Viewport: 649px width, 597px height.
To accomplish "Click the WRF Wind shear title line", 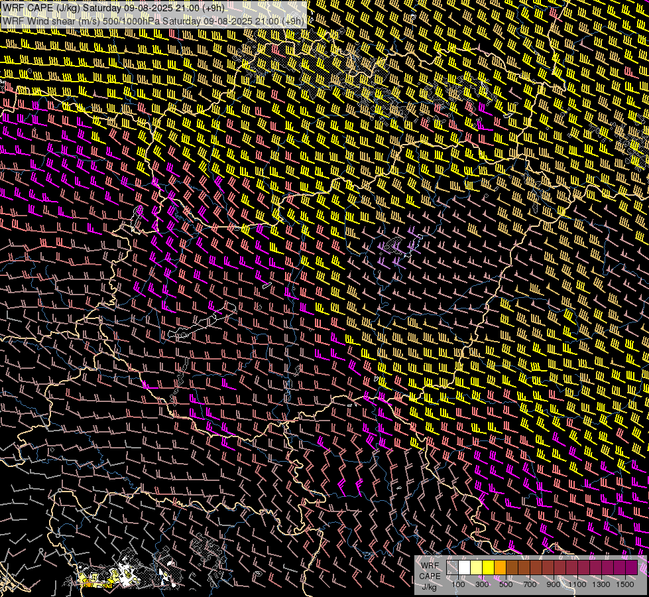I will tap(153, 21).
